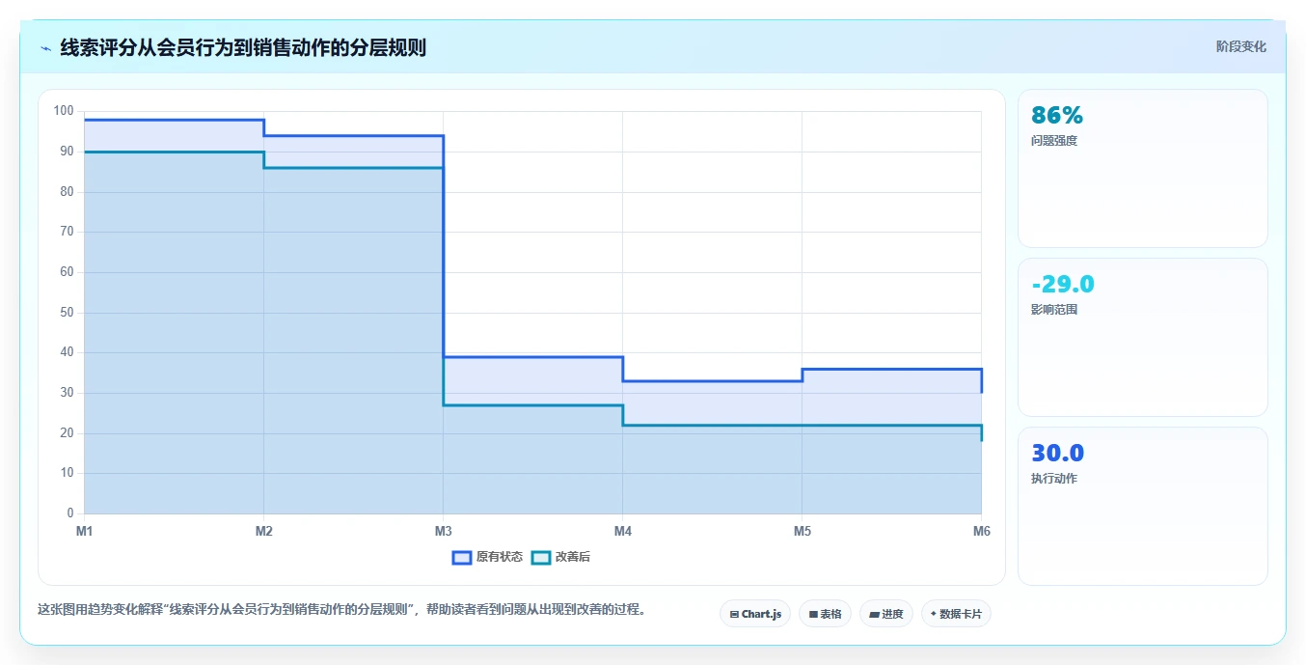Viewport: 1306px width, 665px height.
Task: Click the description text below the chart
Action: coord(341,609)
